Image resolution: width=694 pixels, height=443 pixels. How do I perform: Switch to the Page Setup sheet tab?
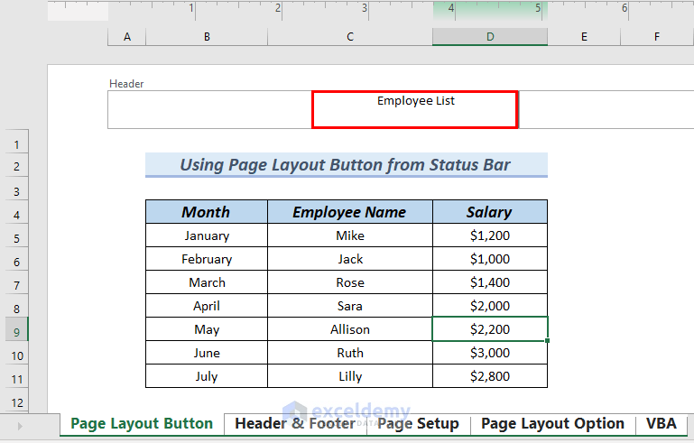(x=418, y=424)
